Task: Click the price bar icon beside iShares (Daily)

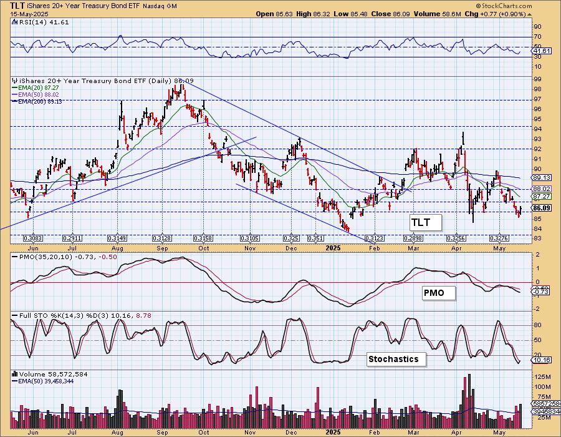Action: (x=15, y=81)
